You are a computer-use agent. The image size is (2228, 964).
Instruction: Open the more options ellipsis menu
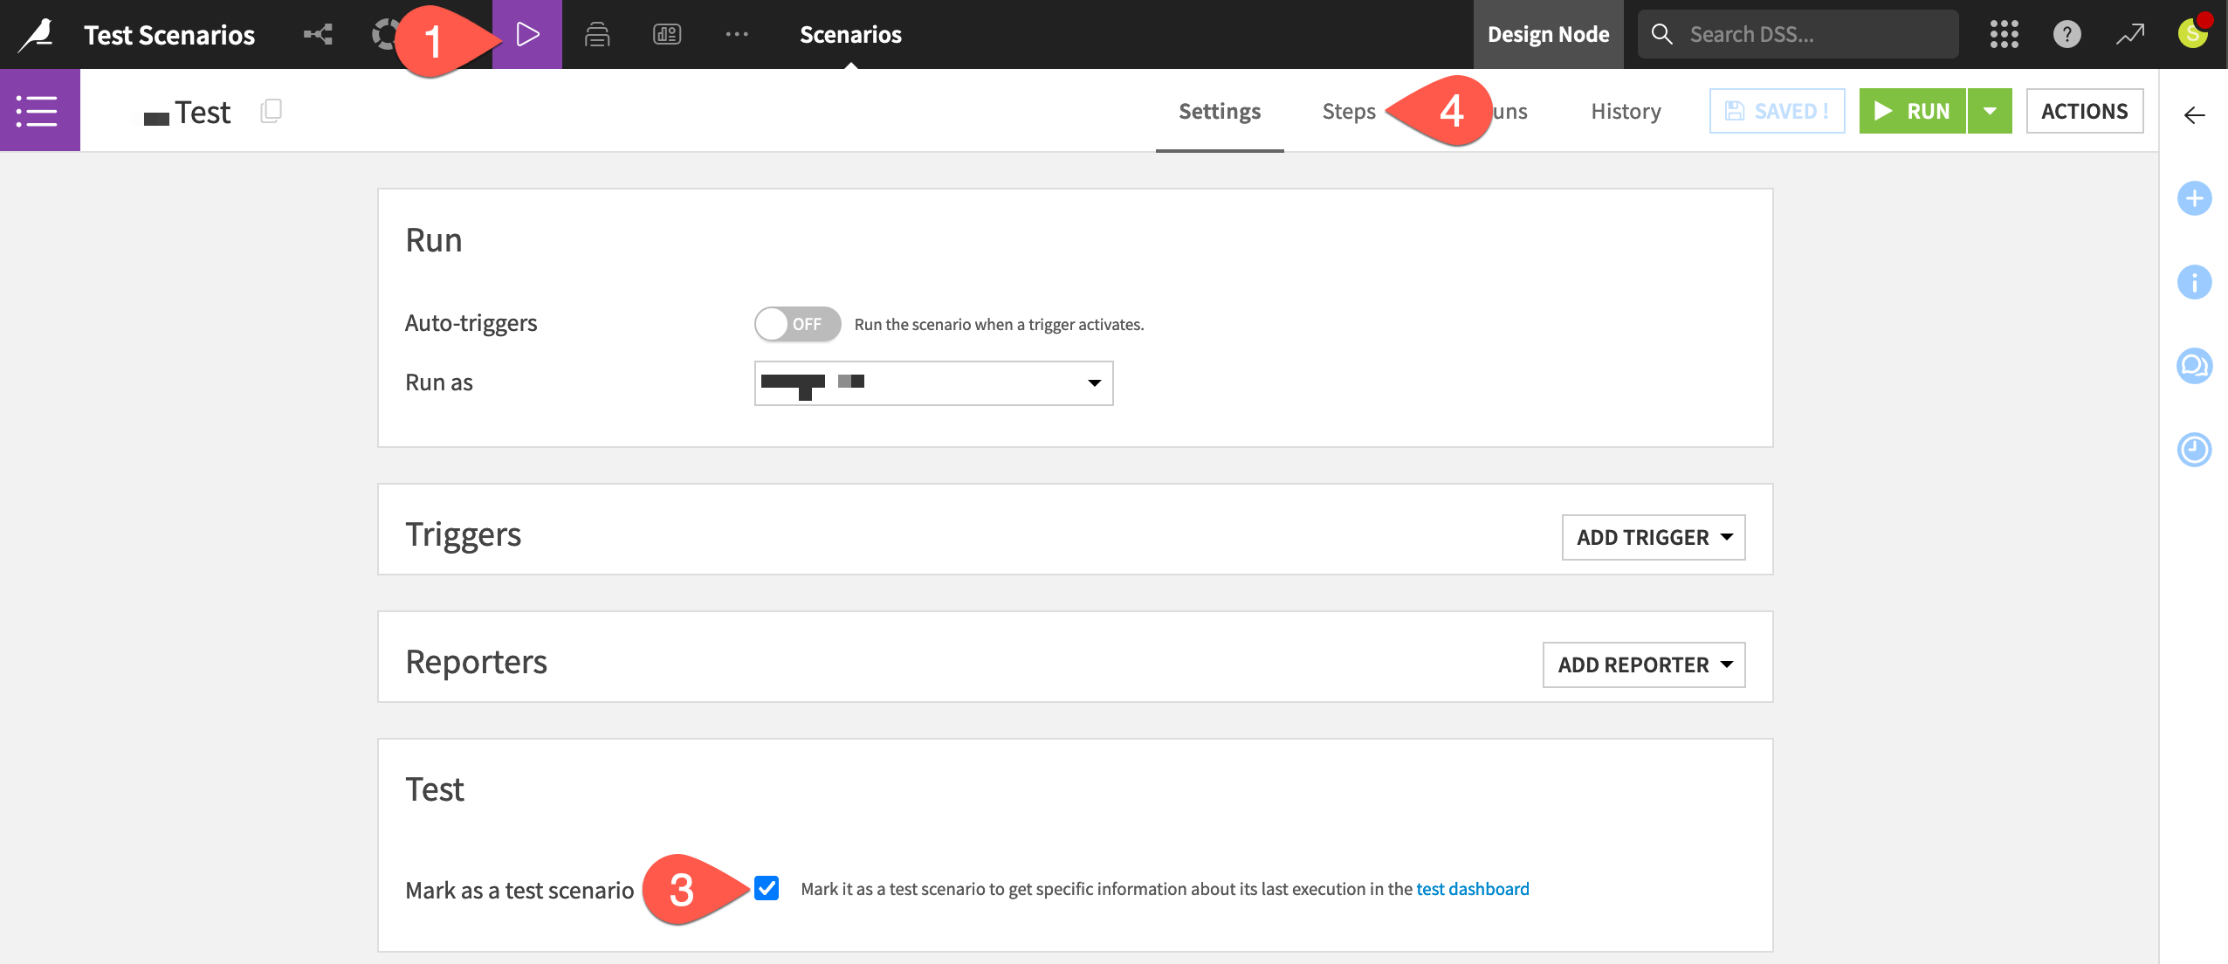[x=737, y=35]
